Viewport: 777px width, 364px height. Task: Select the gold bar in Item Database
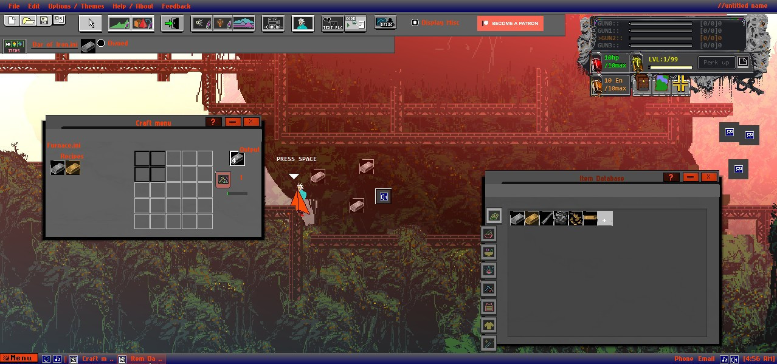(532, 218)
